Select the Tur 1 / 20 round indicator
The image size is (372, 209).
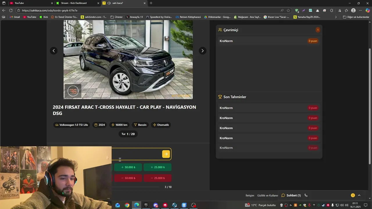(128, 134)
